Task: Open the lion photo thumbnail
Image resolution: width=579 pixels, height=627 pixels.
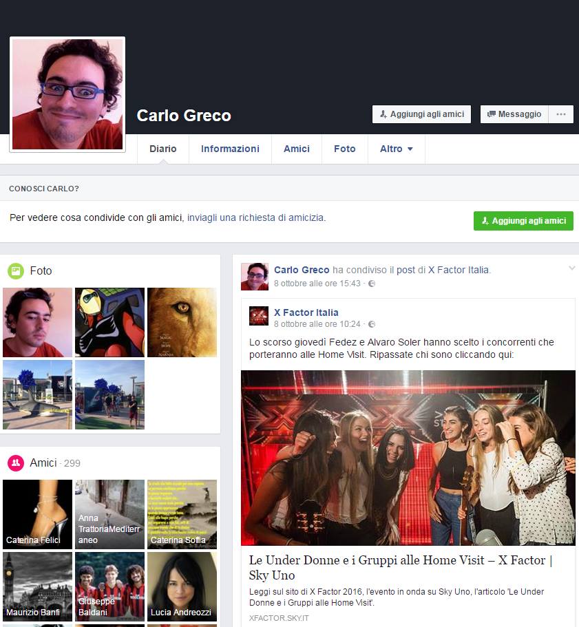Action: coord(182,322)
